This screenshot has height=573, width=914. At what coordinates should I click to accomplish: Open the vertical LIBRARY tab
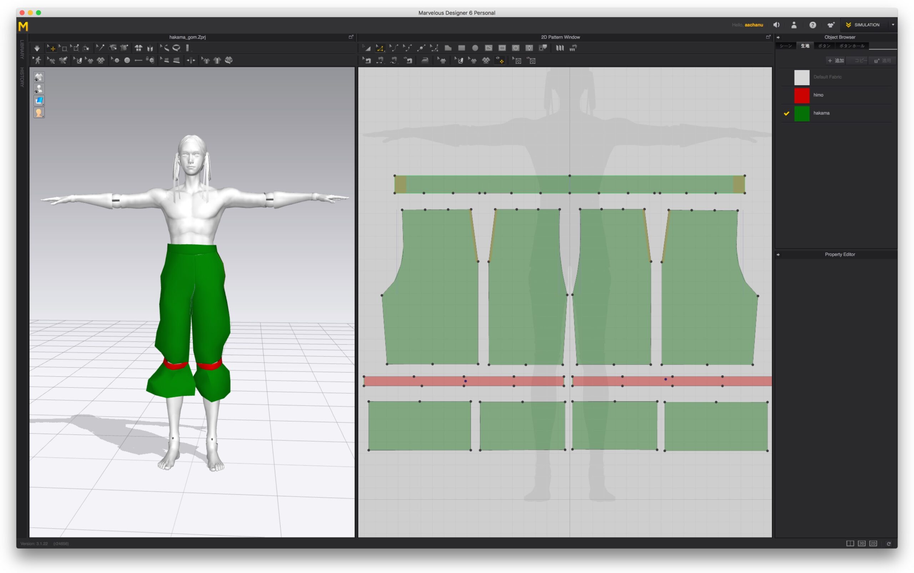click(22, 49)
